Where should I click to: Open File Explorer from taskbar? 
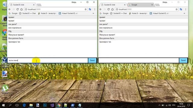pos(31,105)
